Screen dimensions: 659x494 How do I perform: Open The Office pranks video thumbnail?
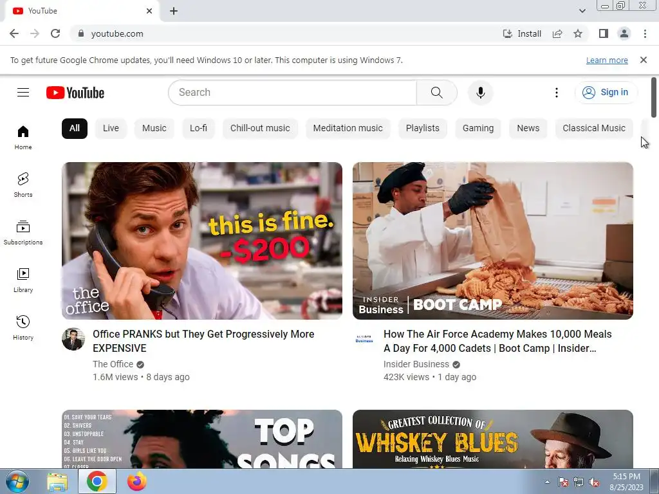pyautogui.click(x=202, y=241)
